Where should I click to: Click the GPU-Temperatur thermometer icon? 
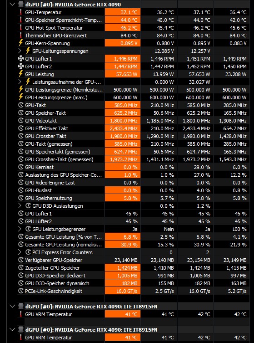[21, 12]
